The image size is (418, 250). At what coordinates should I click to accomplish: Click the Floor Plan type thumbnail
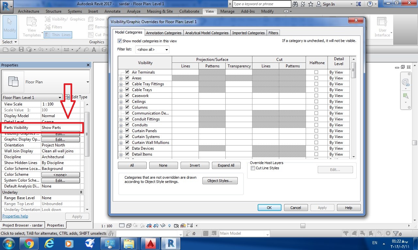click(x=13, y=82)
